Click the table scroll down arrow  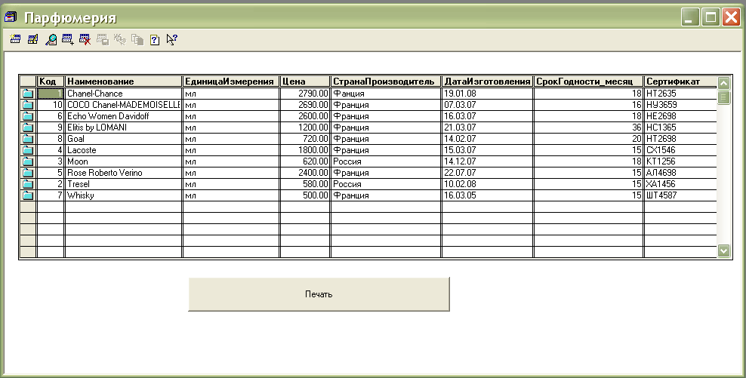pyautogui.click(x=723, y=250)
